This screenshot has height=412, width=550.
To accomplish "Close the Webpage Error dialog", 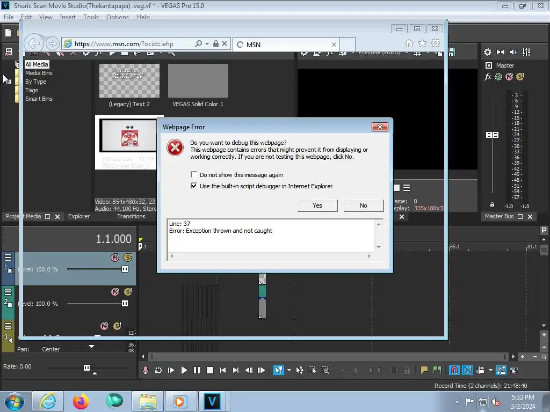I will 380,127.
